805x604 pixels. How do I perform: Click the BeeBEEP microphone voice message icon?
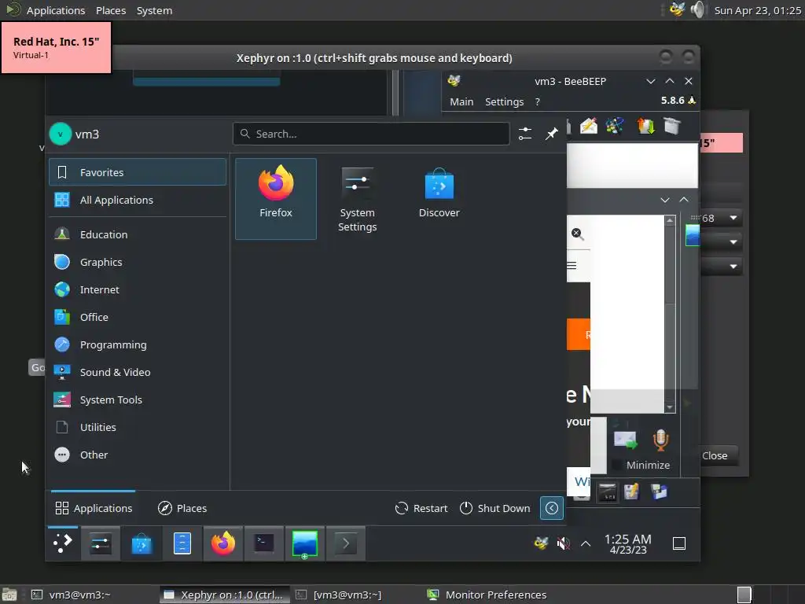point(660,440)
